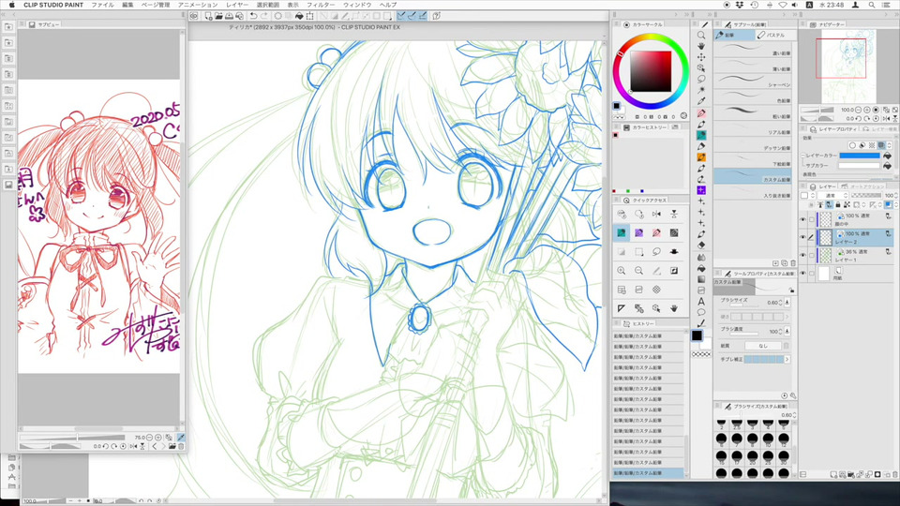This screenshot has height=506, width=900.
Task: Select the Balloon tool
Action: (701, 312)
